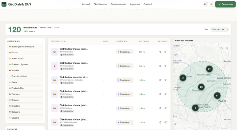Click the right circular map control button
This screenshot has width=237, height=130.
pyautogui.click(x=227, y=48)
